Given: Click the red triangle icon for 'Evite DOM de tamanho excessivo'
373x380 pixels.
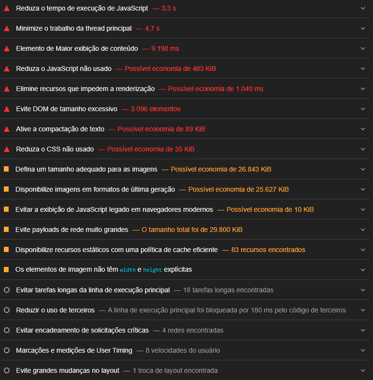Looking at the screenshot, I should click(x=7, y=109).
